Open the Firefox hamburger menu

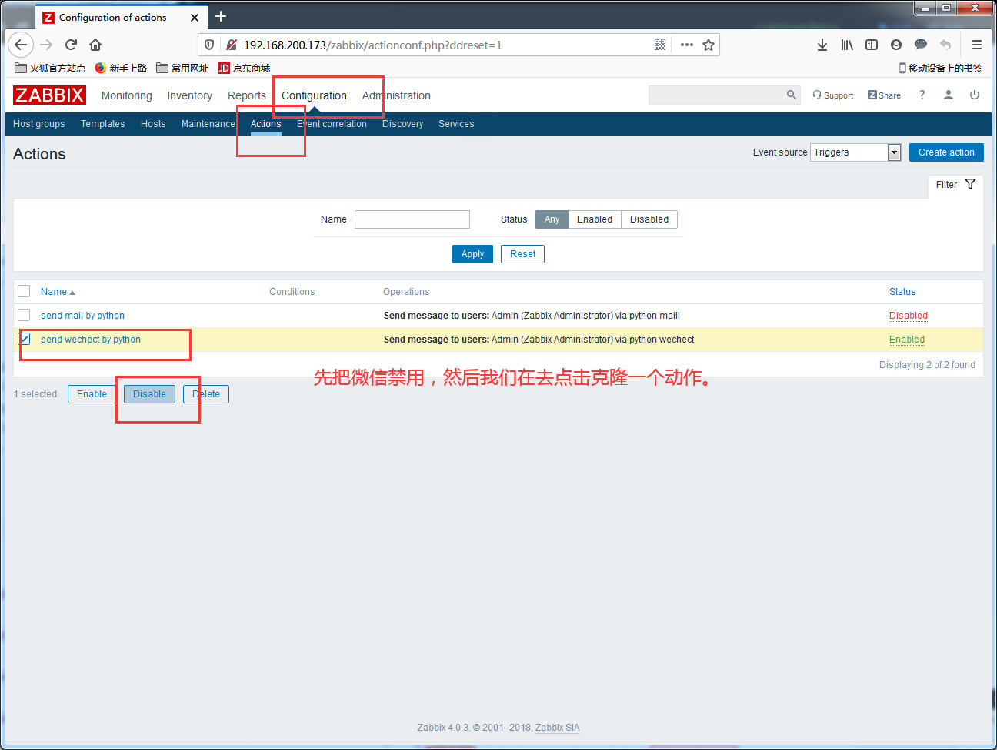pyautogui.click(x=977, y=45)
